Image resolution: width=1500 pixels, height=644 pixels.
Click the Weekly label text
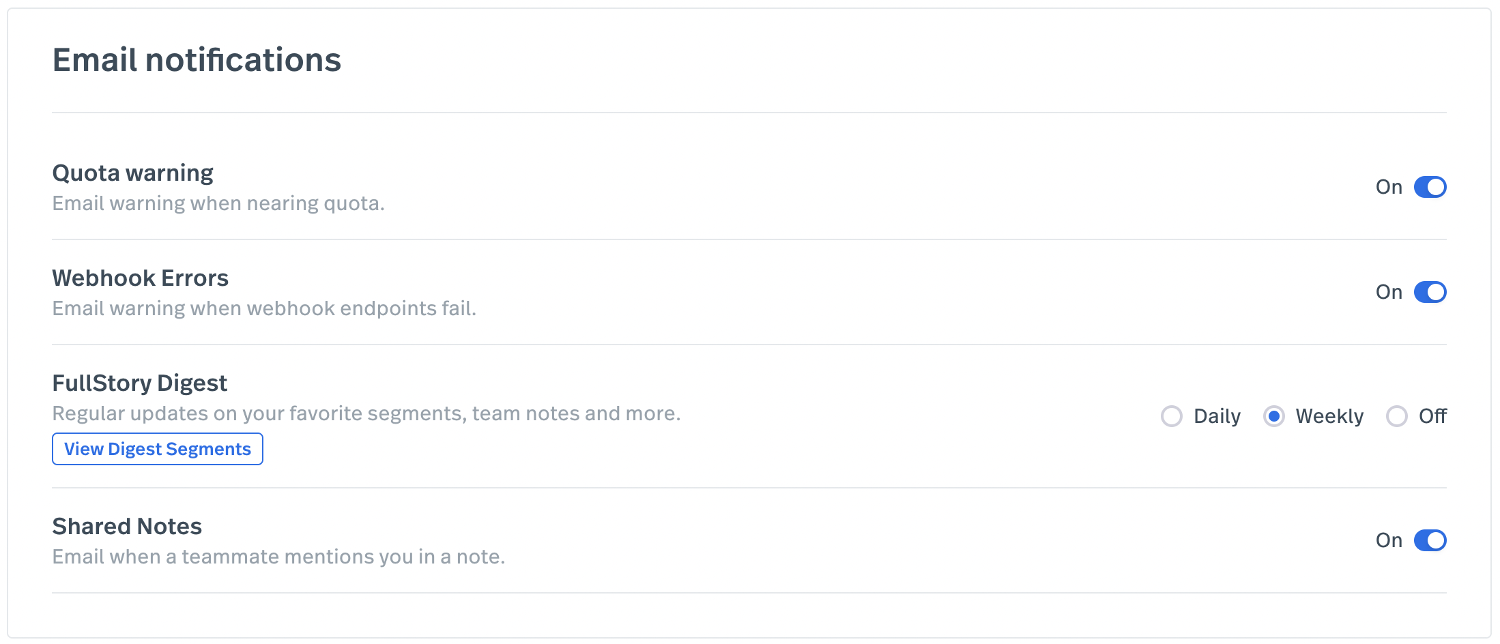[1329, 415]
